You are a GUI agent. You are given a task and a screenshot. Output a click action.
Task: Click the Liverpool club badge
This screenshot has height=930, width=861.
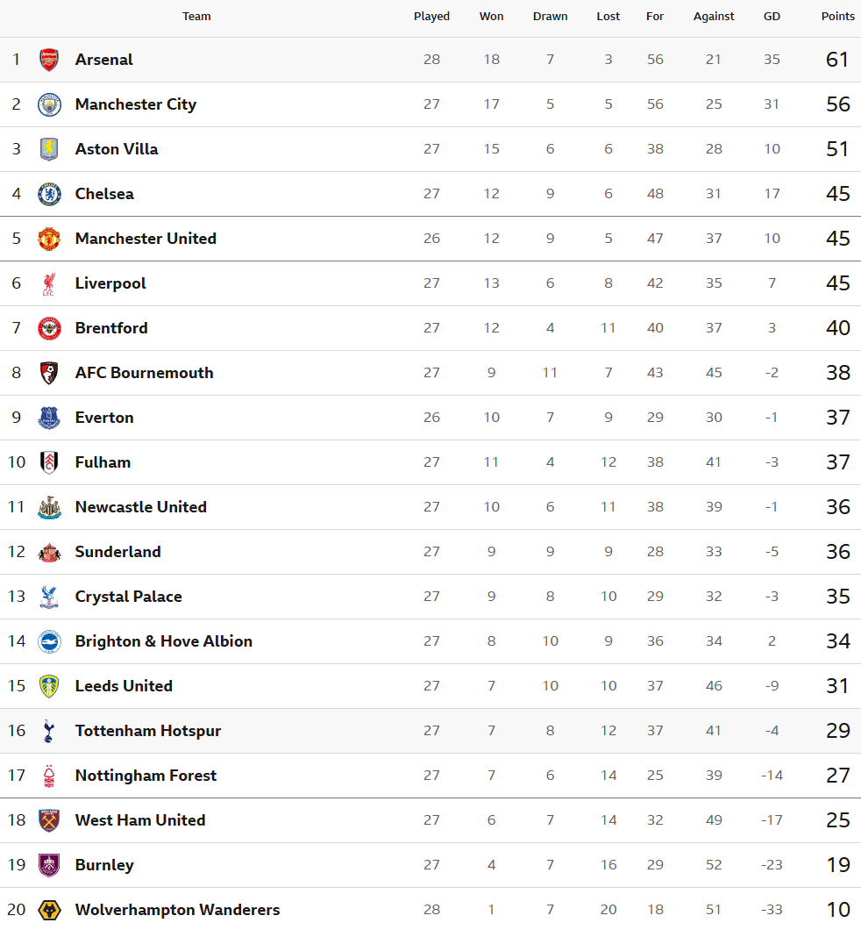[x=49, y=283]
